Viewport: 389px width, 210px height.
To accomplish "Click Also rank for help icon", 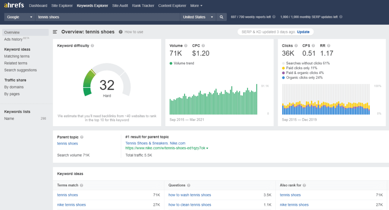I will tap(304, 185).
